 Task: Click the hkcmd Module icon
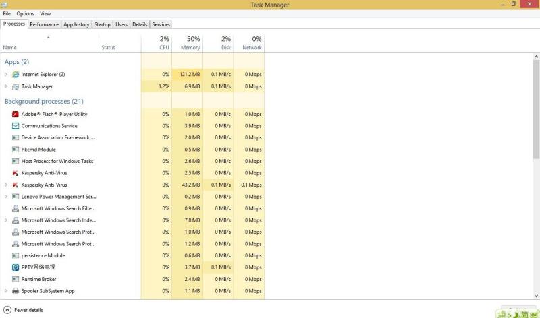tap(16, 150)
